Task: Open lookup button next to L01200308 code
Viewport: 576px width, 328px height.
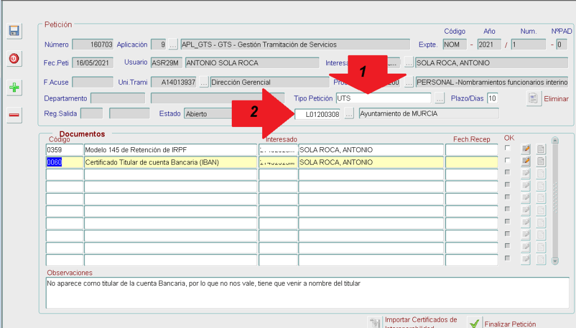Action: pyautogui.click(x=349, y=114)
